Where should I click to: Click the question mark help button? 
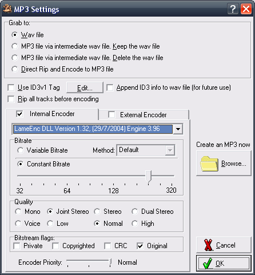[233, 9]
